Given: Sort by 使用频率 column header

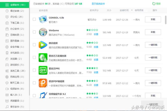Looking at the screenshot, I should coord(139,10).
